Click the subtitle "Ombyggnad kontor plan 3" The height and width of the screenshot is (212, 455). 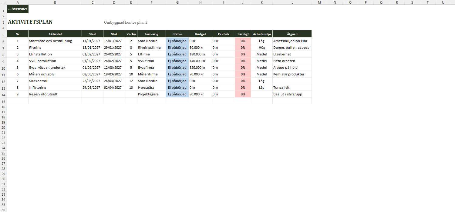126,22
